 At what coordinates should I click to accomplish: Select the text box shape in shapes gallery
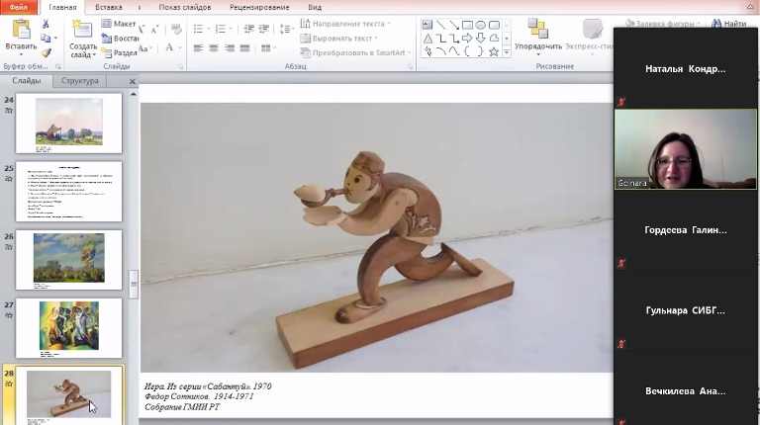click(x=427, y=25)
